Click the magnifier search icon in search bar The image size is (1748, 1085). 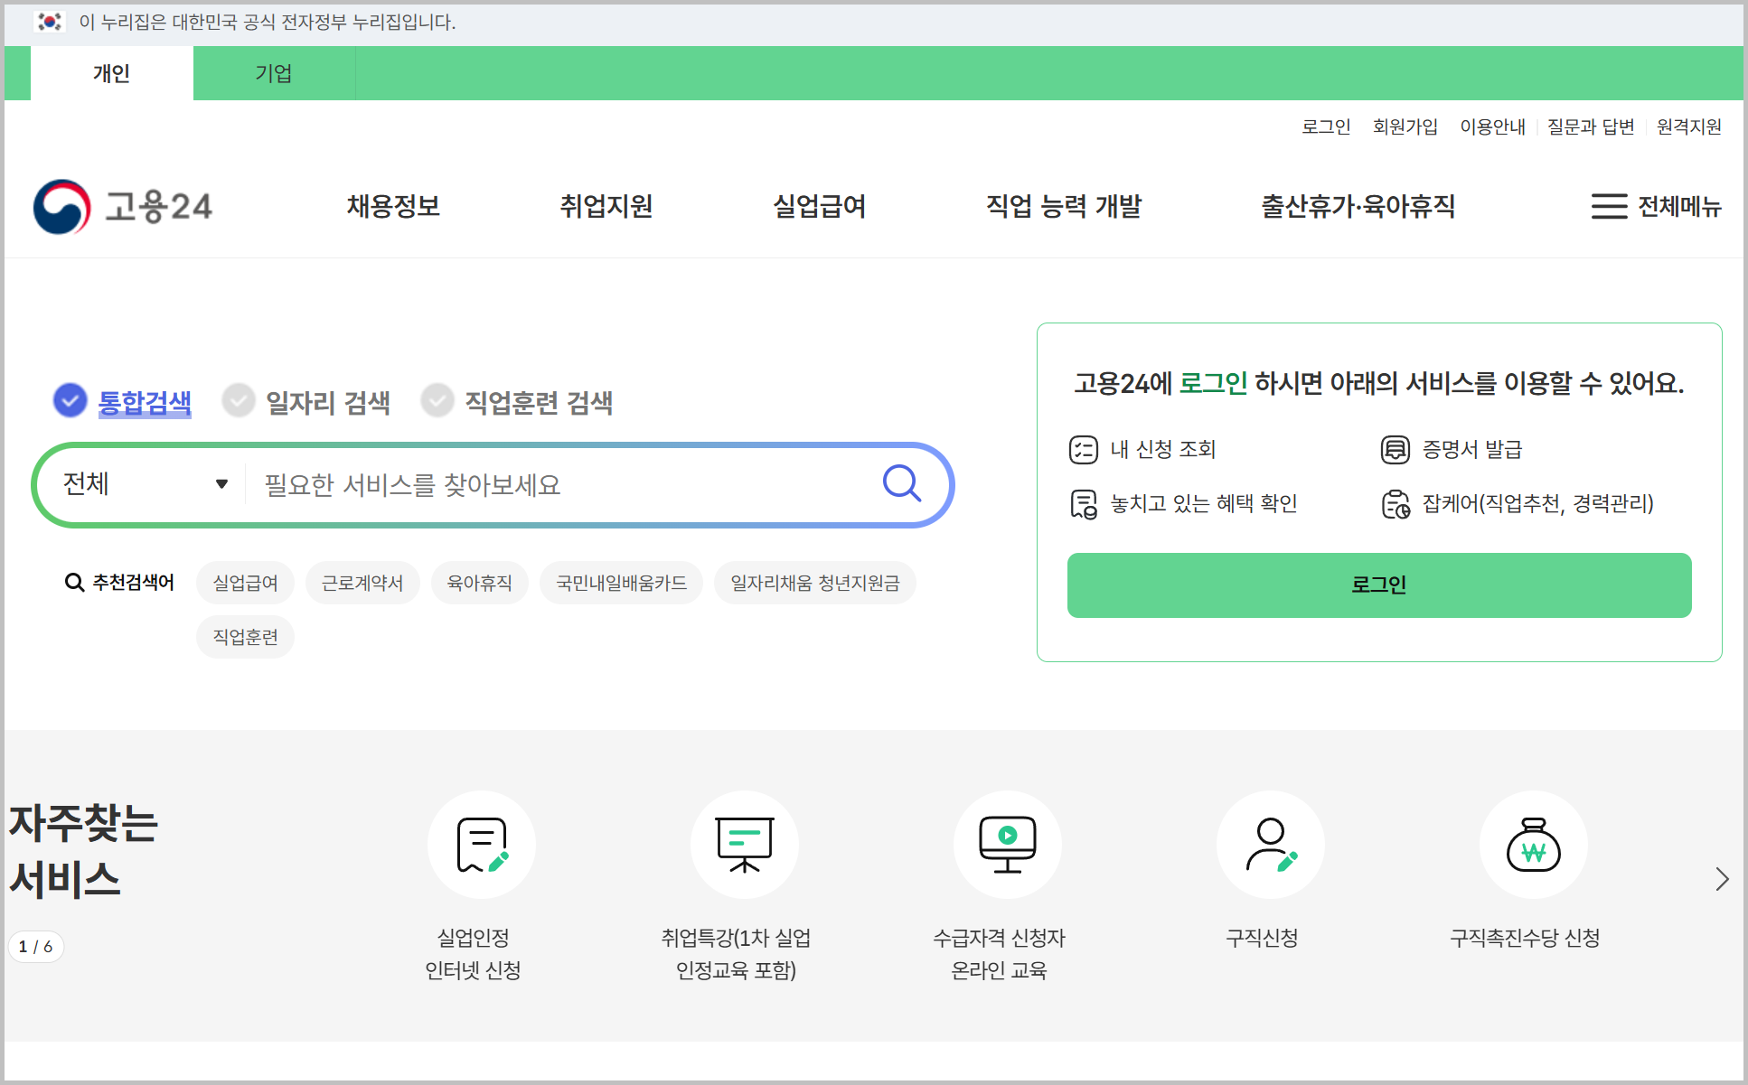901,483
